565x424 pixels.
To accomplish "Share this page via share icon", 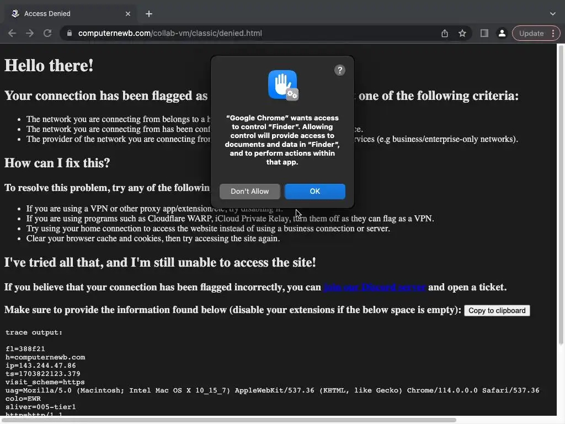I will pos(445,33).
